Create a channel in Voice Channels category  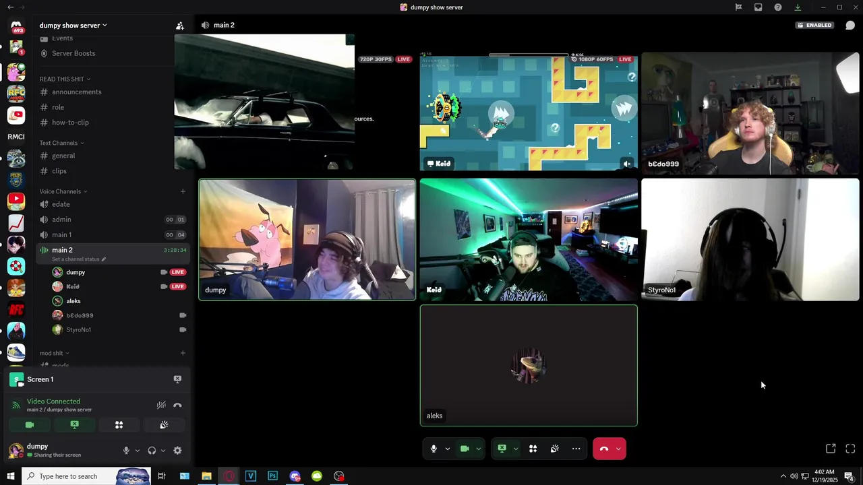[183, 191]
